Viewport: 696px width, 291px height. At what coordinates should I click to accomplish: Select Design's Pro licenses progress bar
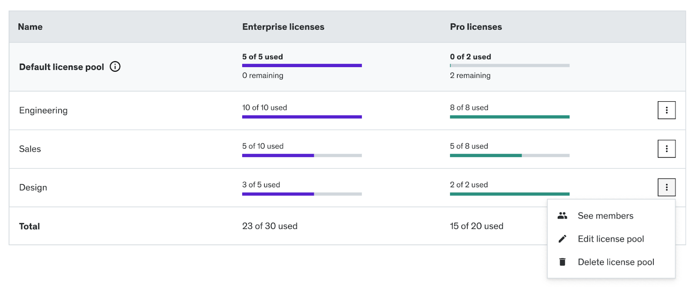[x=509, y=194]
